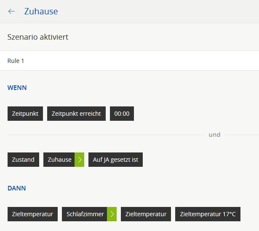Image resolution: width=259 pixels, height=231 pixels.
Task: Go back using the left arrow icon
Action: (11, 11)
